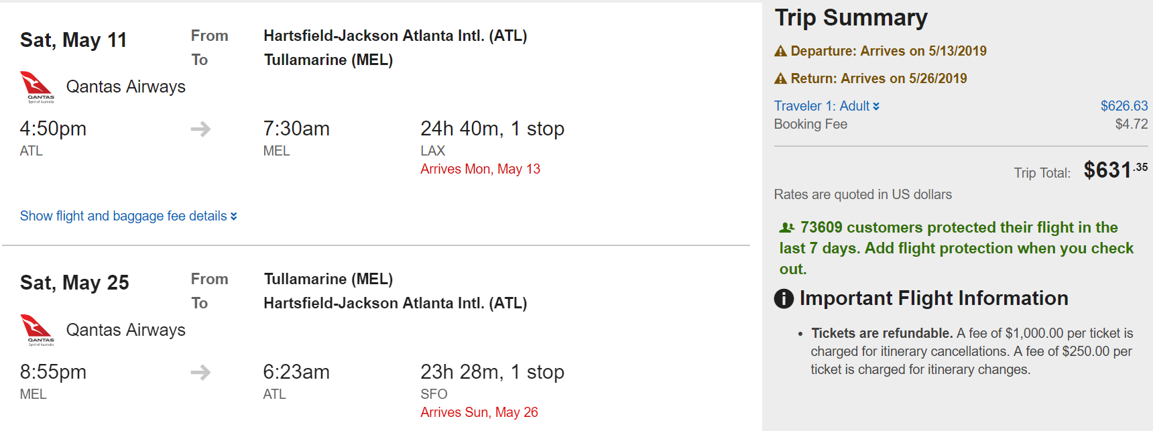1153x431 pixels.
Task: Click the flight protection promo message
Action: [x=956, y=248]
